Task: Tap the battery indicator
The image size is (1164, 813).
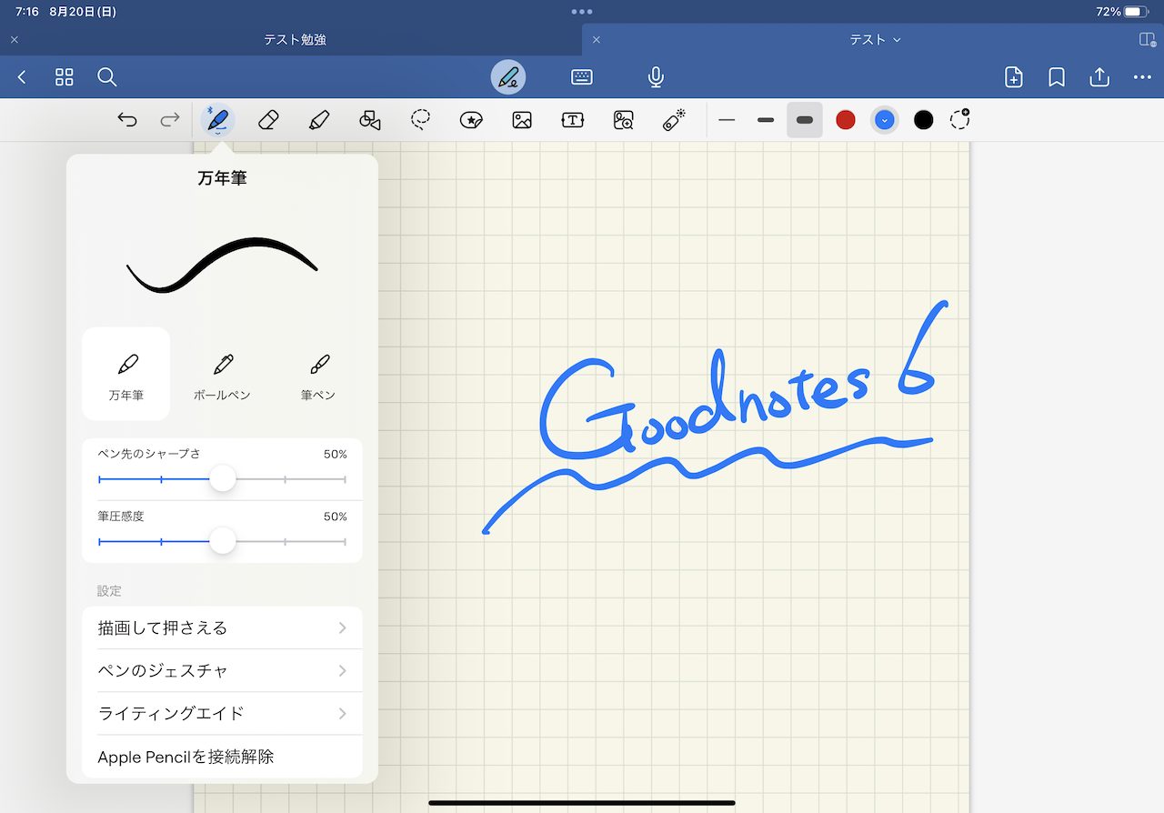Action: (1136, 12)
